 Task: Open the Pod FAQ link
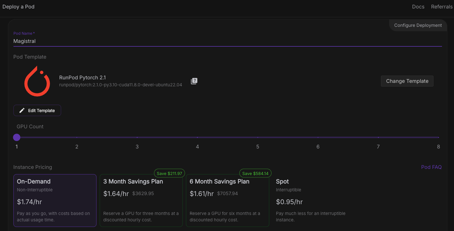pyautogui.click(x=431, y=167)
